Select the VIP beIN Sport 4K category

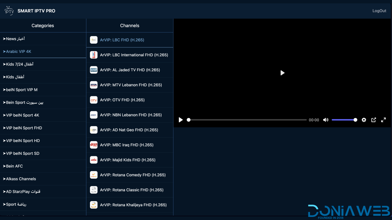tap(43, 115)
